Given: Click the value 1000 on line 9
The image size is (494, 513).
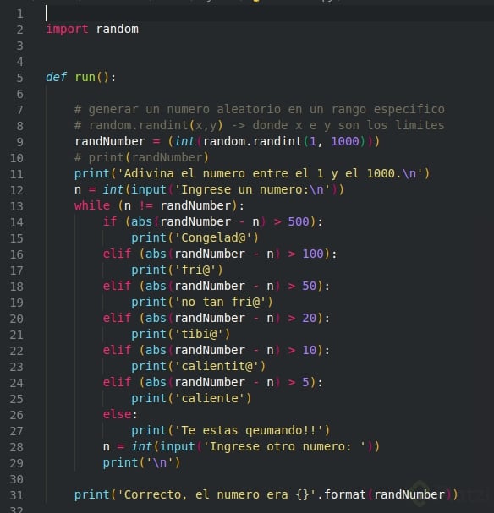Looking at the screenshot, I should tap(345, 141).
